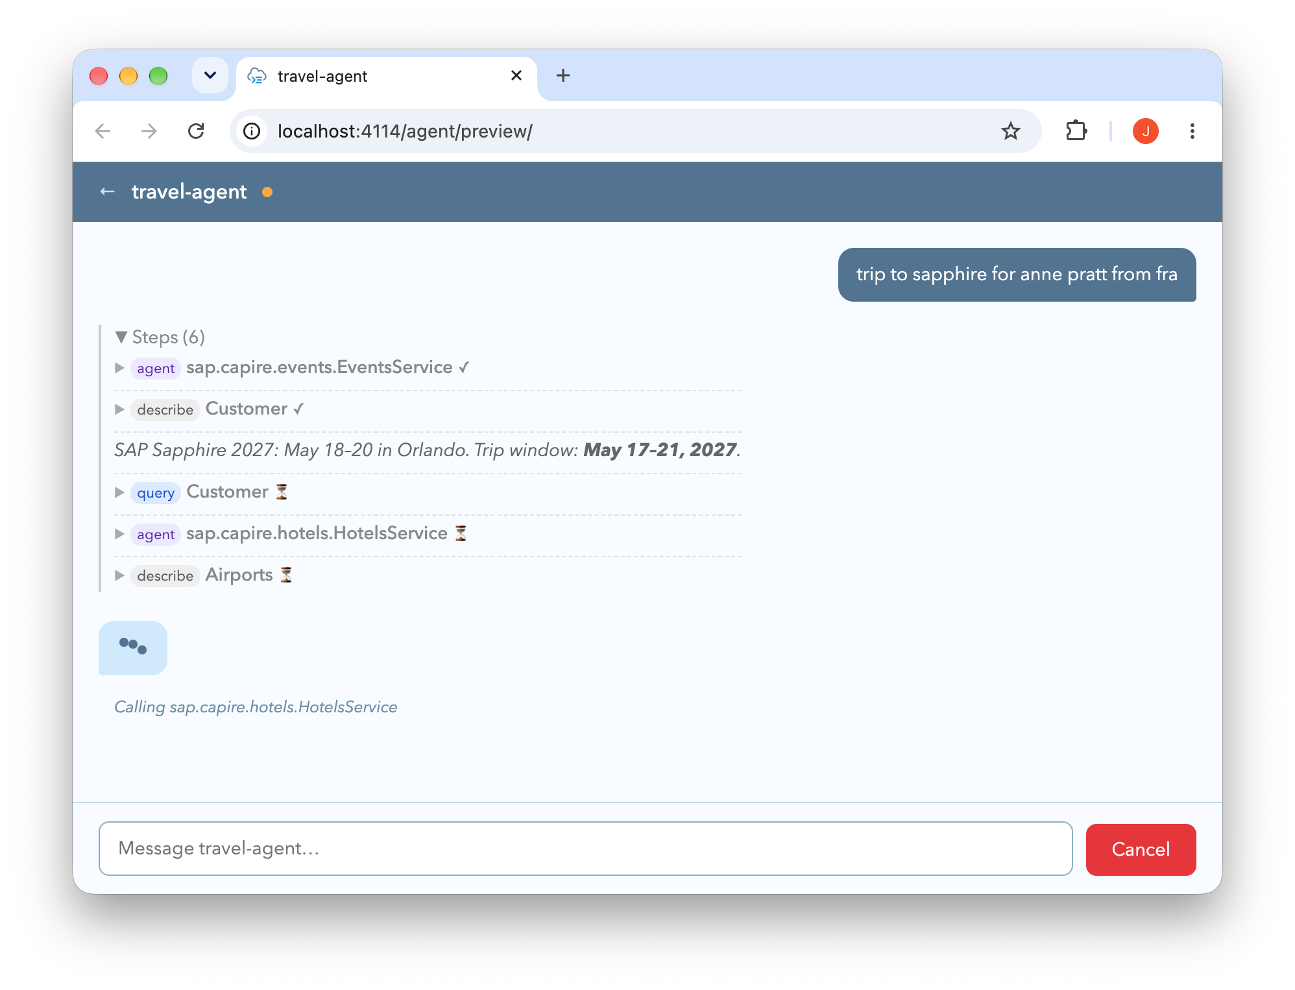
Task: Cancel the running agent request
Action: tap(1141, 849)
